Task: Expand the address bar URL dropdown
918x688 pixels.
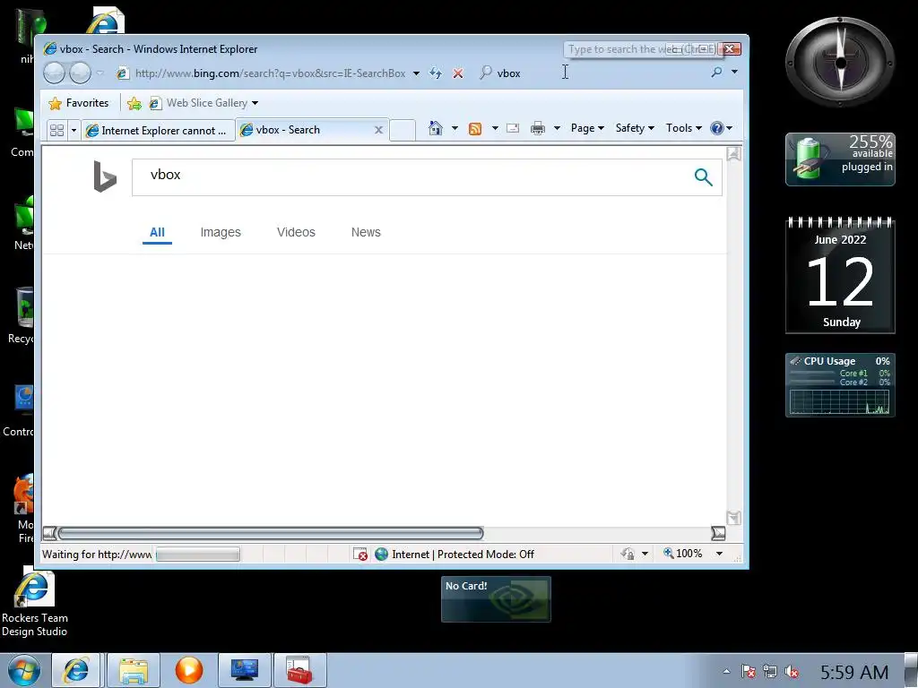Action: pyautogui.click(x=416, y=73)
